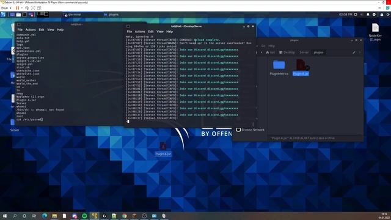
Task: Open Help menu in left terminal window
Action: tap(60, 30)
